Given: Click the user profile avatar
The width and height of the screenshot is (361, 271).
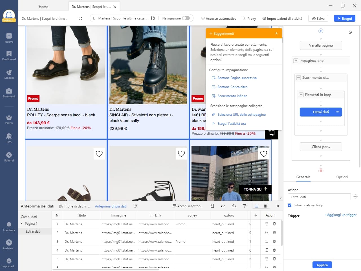Looking at the screenshot, I should [x=9, y=16].
